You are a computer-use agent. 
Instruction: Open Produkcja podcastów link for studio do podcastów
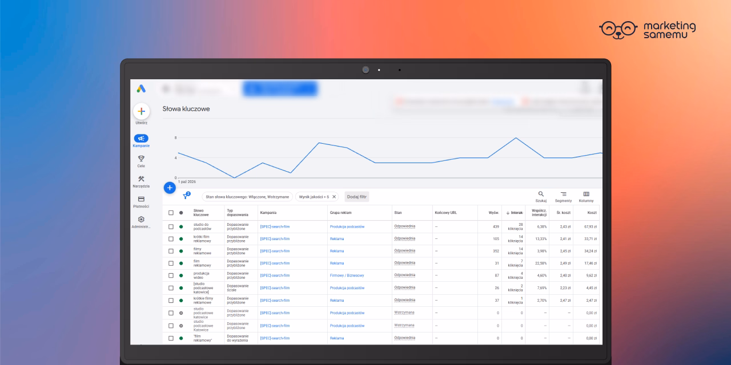347,226
